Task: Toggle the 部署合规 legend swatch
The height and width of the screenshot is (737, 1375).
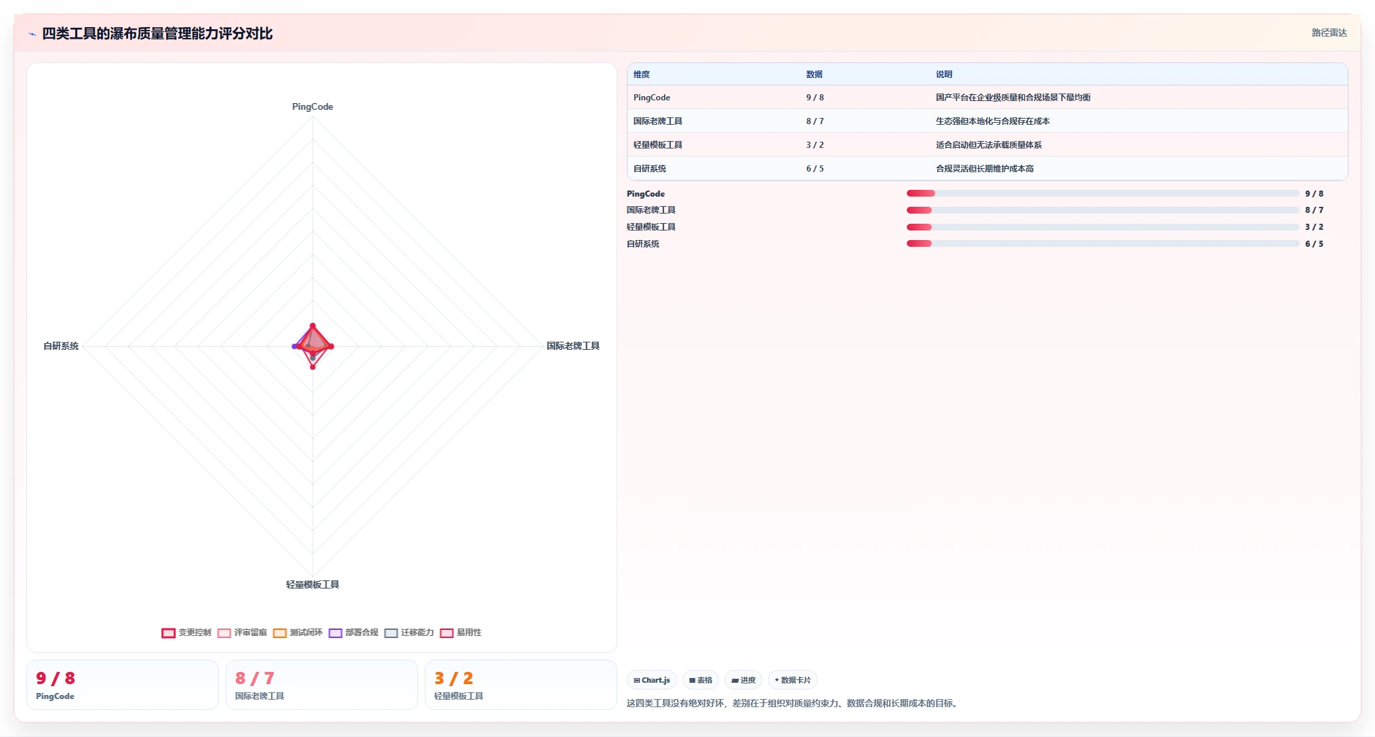Action: point(335,633)
